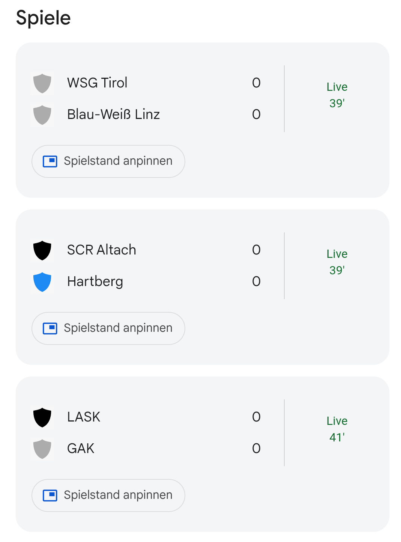This screenshot has height=542, width=401.
Task: Pin the SCR Altach vs Hartberg score
Action: pos(108,328)
